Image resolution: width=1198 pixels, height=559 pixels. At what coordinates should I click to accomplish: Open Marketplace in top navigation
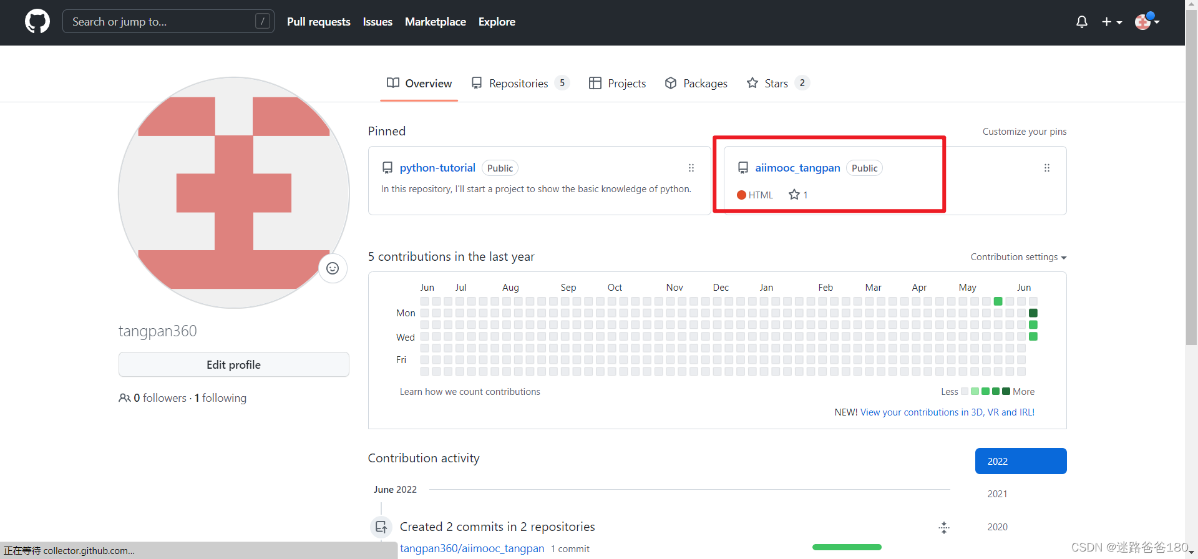(436, 22)
